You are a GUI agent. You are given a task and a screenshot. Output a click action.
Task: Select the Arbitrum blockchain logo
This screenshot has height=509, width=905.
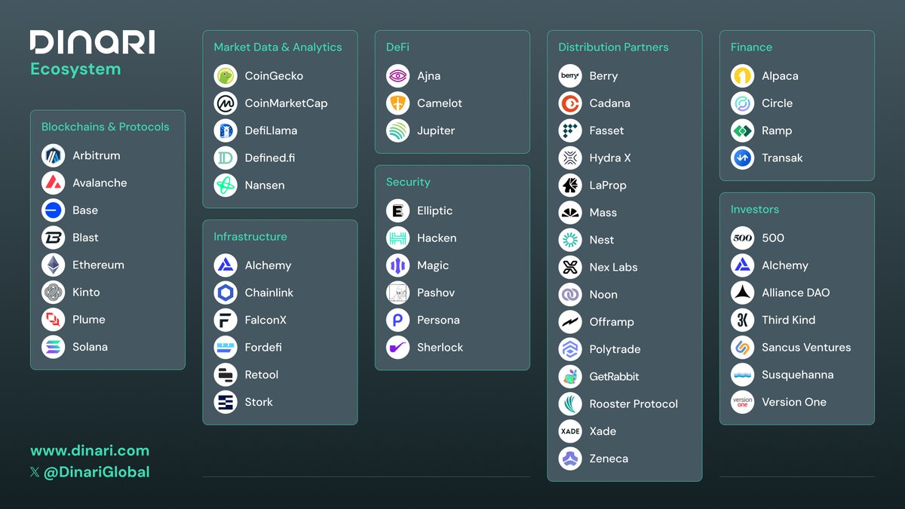52,155
